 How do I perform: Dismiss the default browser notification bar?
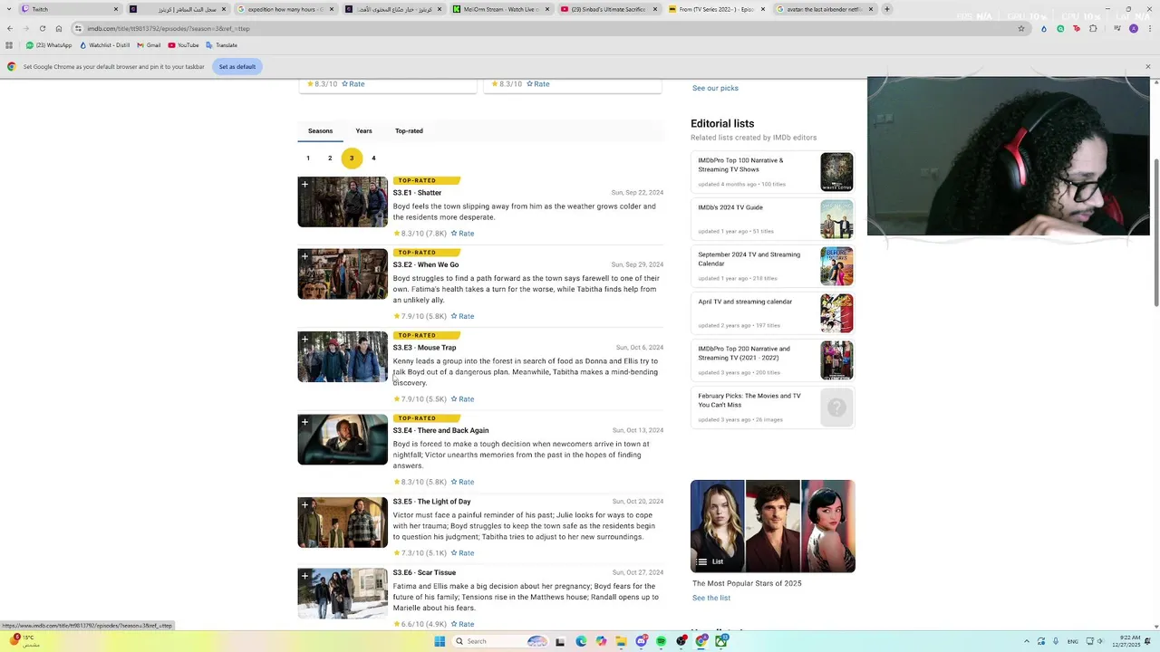point(1147,66)
